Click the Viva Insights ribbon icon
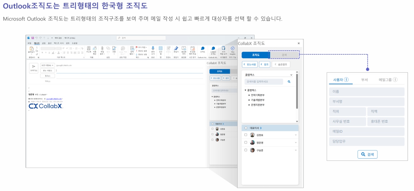414x191 pixels. coord(233,48)
